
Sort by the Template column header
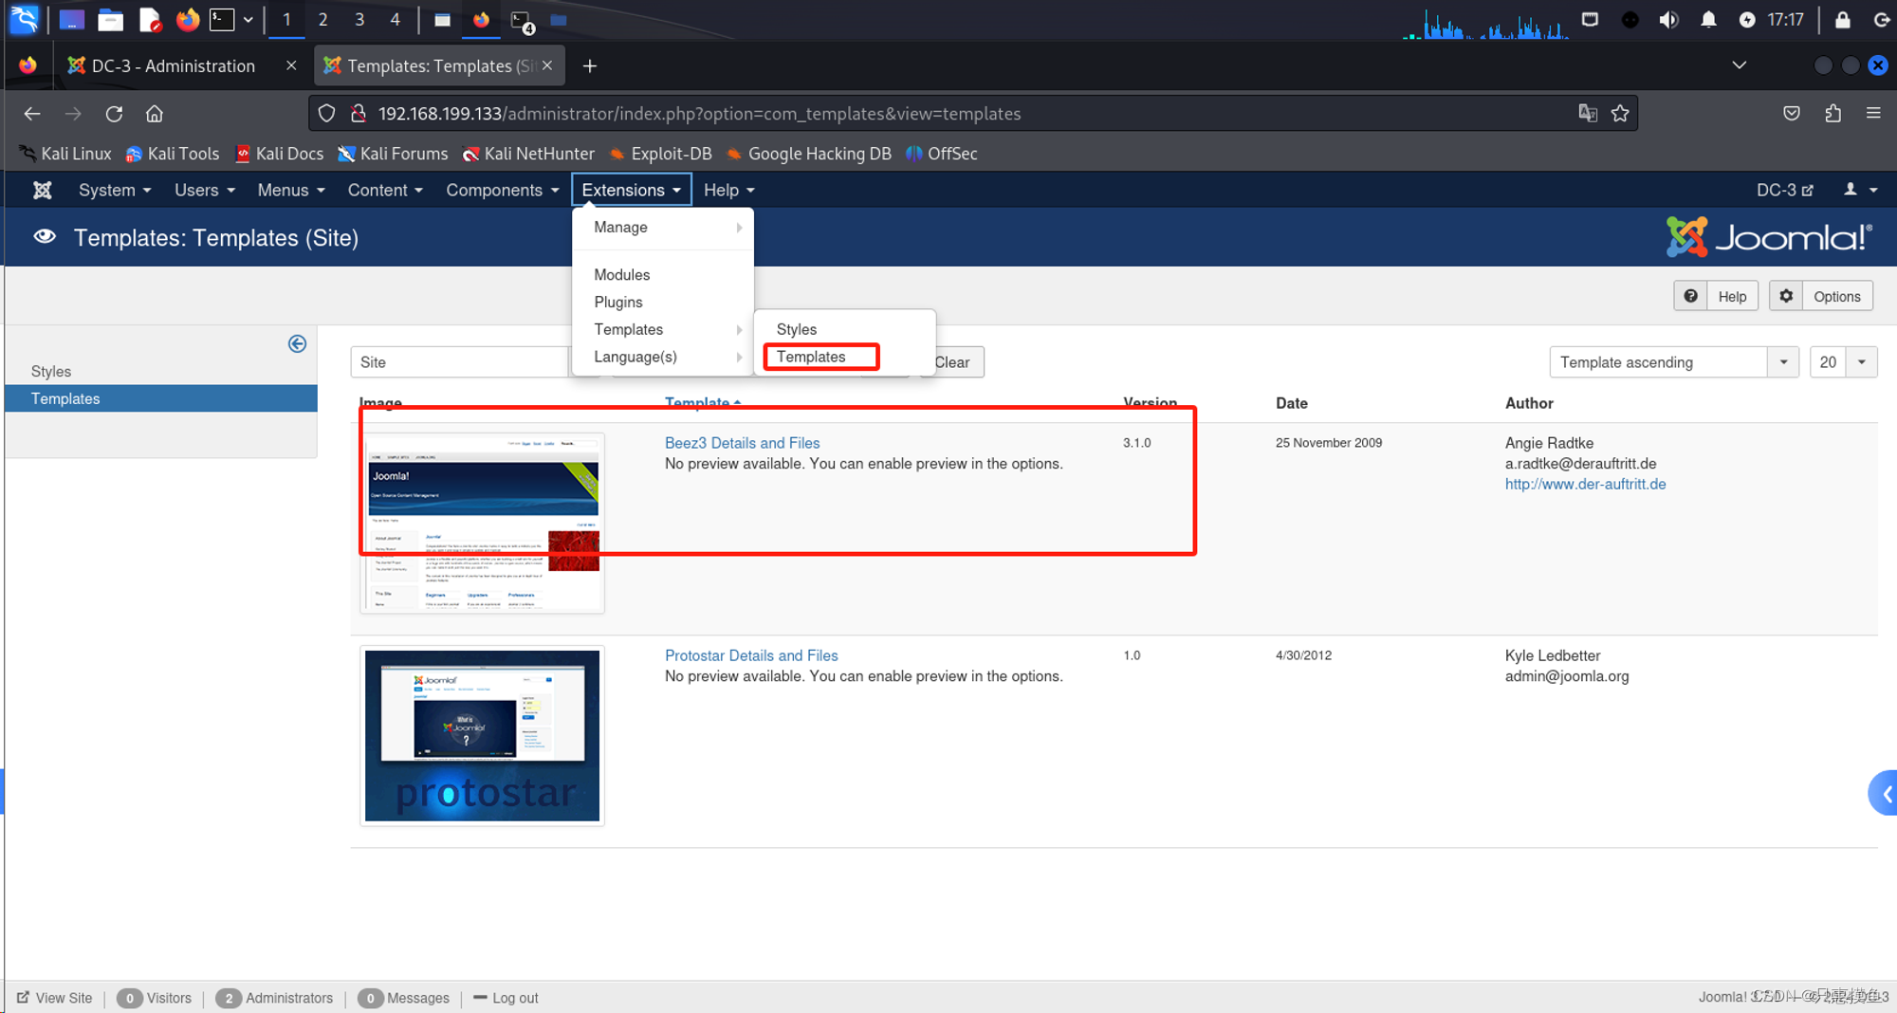702,403
